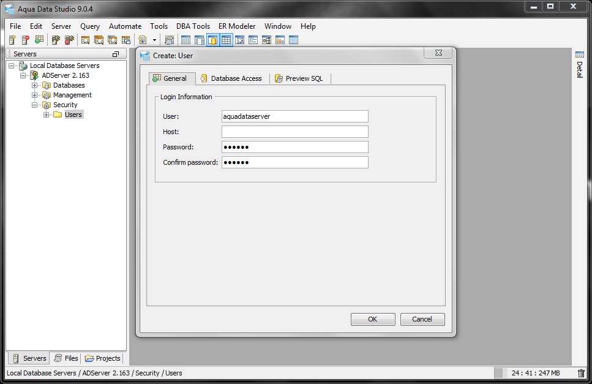The width and height of the screenshot is (592, 384).
Task: Close the Create: User dialog
Action: (x=438, y=53)
